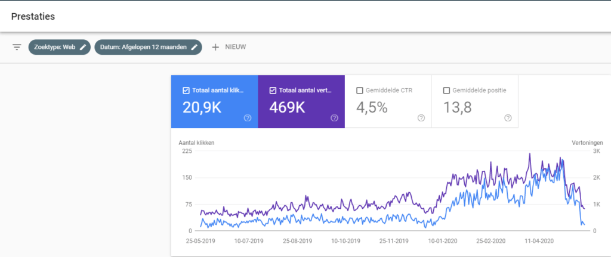Click the Zoektype: Web filter chip
The image size is (611, 257).
point(59,48)
